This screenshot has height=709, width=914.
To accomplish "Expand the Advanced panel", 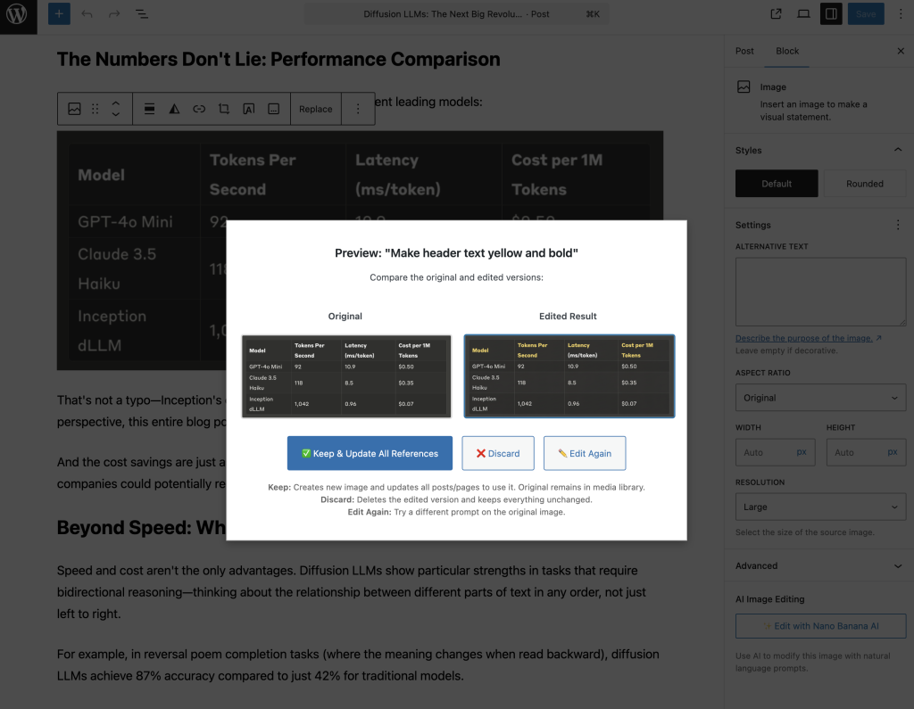I will coord(819,565).
